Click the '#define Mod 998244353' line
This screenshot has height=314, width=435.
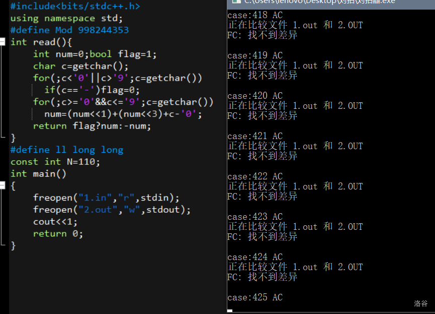69,30
